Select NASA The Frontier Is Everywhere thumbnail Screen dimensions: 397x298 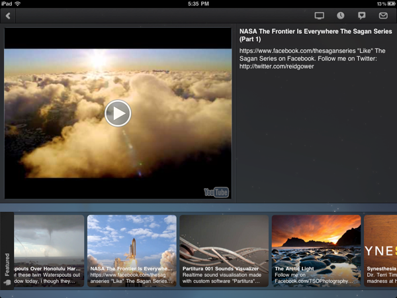click(132, 251)
